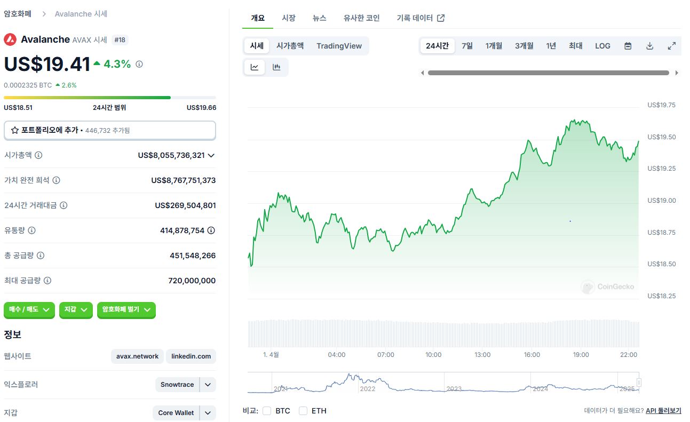690x422 pixels.
Task: Click the 0.0002325 BTC price text
Action: pyautogui.click(x=28, y=85)
